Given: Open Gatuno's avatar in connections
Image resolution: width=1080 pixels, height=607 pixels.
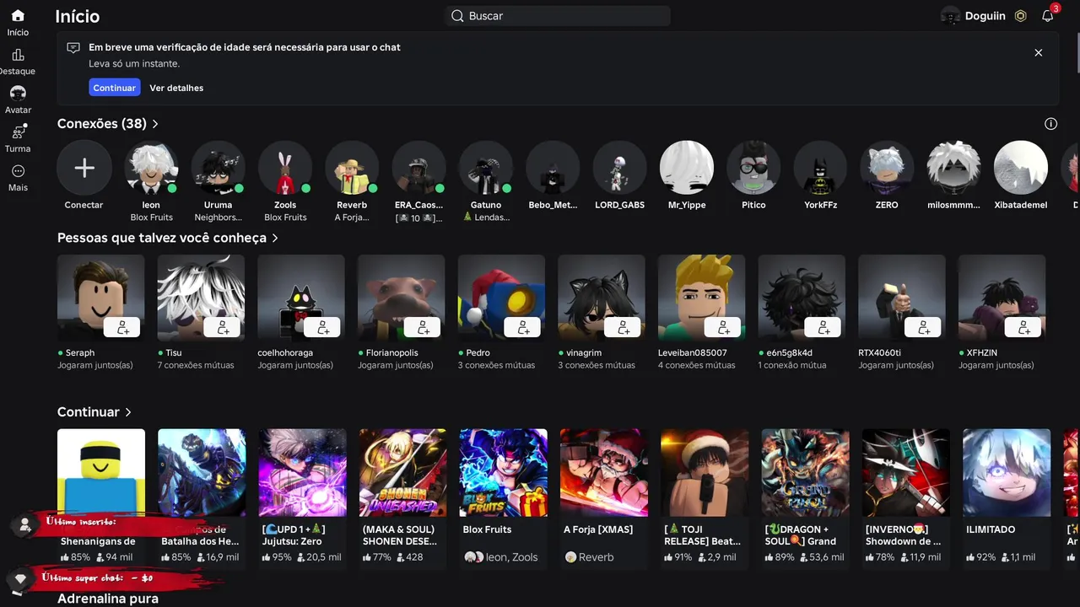Looking at the screenshot, I should [486, 168].
